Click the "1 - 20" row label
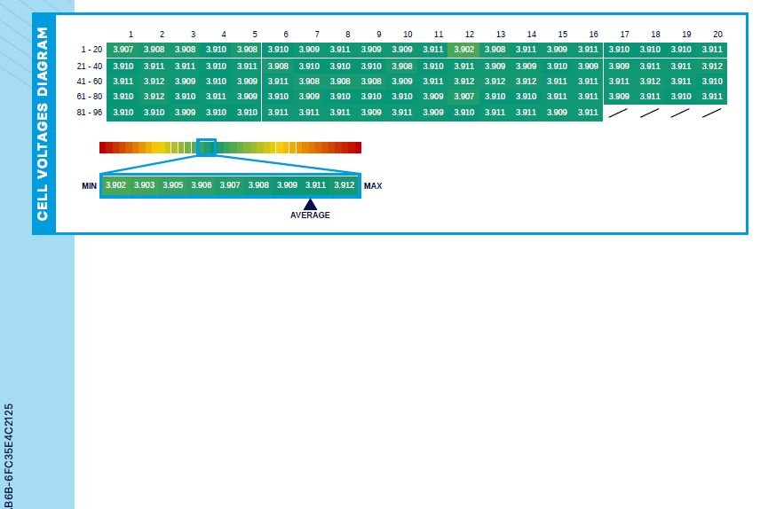This screenshot has width=784, height=509. (x=91, y=50)
